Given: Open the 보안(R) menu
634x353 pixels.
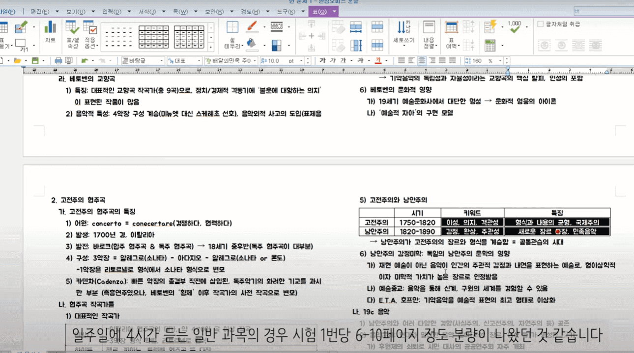Looking at the screenshot, I should coord(214,11).
